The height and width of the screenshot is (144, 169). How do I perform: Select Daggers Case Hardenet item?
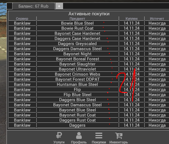tap(77, 39)
